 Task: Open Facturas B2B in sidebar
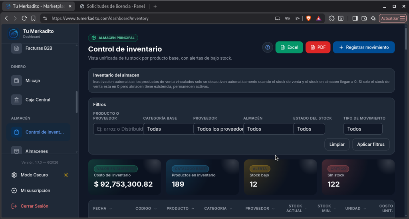point(39,48)
